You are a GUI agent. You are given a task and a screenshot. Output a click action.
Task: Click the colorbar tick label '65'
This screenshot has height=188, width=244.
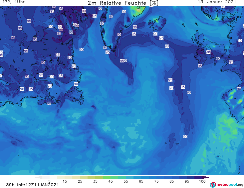(141, 181)
